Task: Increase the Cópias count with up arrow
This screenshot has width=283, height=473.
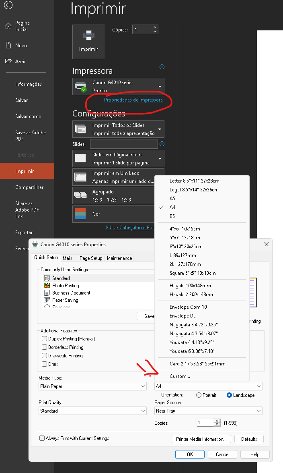Action: pyautogui.click(x=155, y=27)
